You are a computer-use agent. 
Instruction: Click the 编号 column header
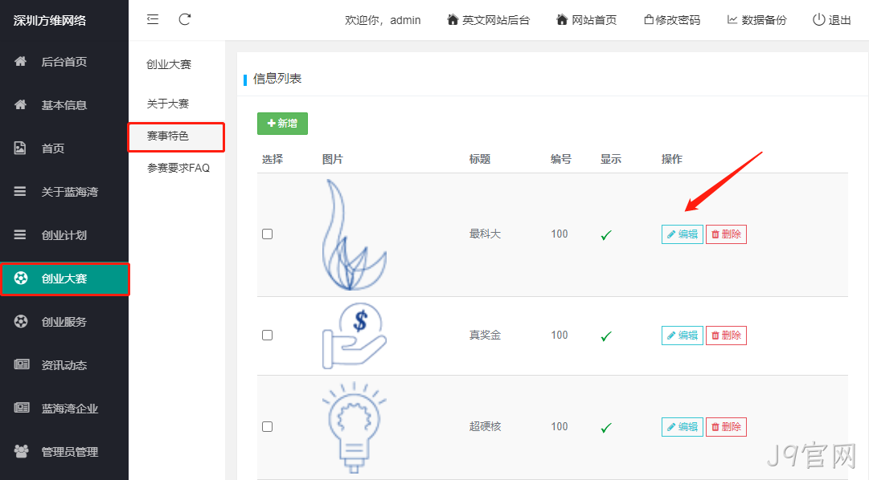click(561, 160)
